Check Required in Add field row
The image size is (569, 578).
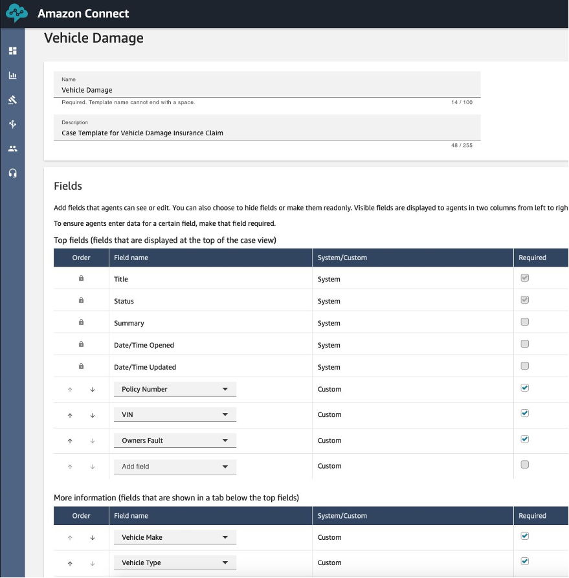click(x=525, y=465)
